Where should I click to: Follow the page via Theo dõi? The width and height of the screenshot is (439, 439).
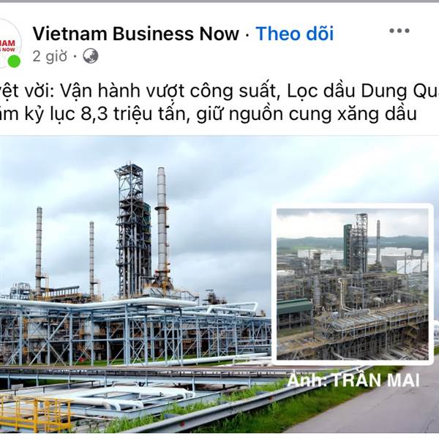(295, 34)
